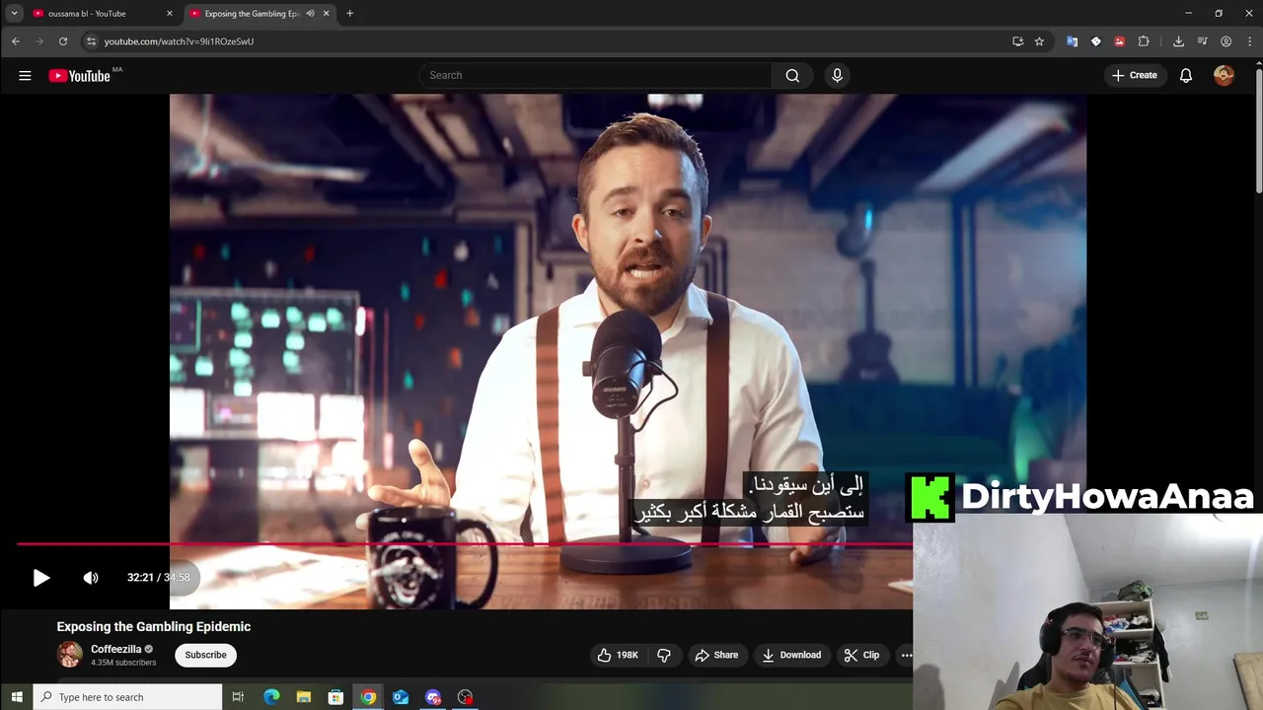Open Task View on the taskbar

[238, 697]
